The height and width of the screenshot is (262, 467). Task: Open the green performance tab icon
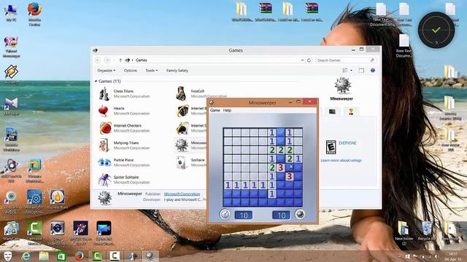point(332,111)
